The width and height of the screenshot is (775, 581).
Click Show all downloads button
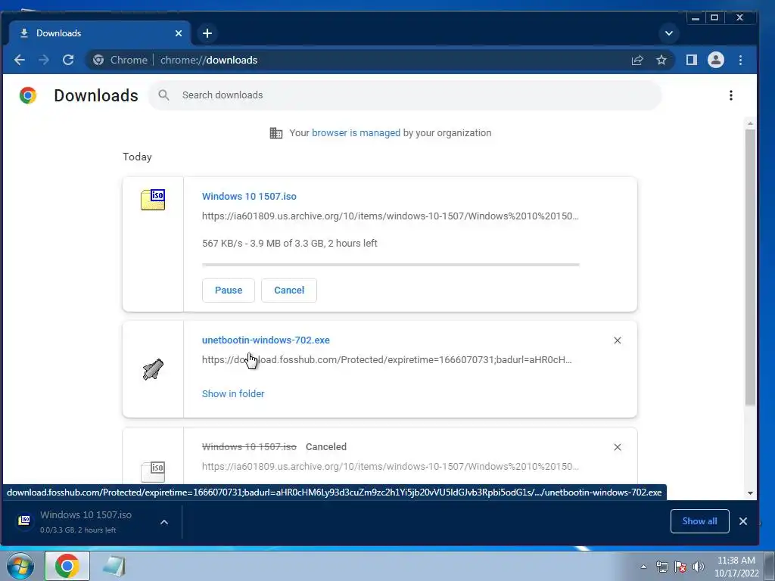point(699,521)
